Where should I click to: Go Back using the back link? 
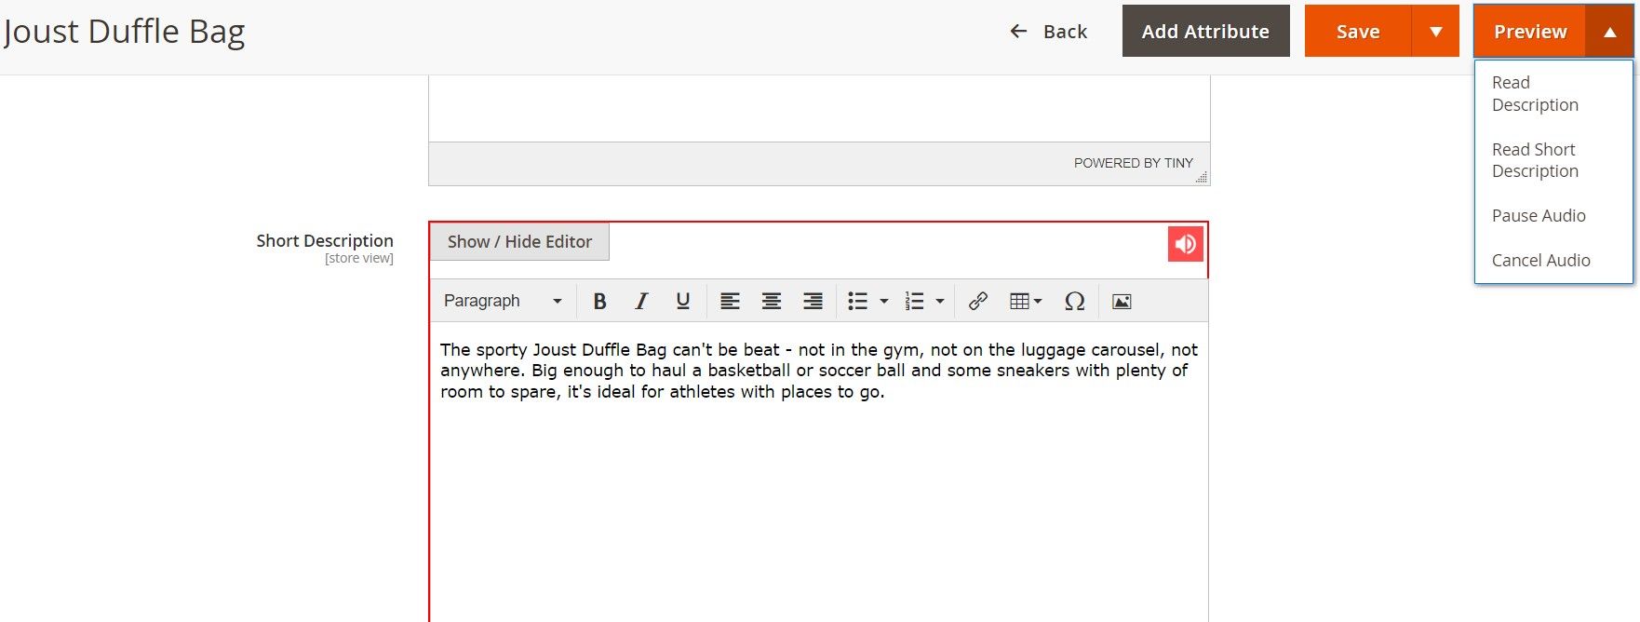pyautogui.click(x=1049, y=32)
